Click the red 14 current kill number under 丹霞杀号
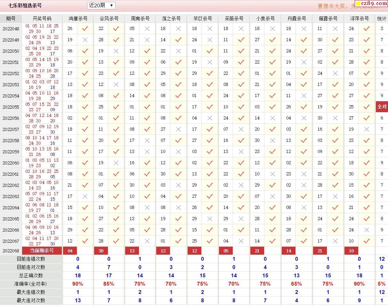Viewport: 388px width, 308px height. pyautogui.click(x=289, y=251)
